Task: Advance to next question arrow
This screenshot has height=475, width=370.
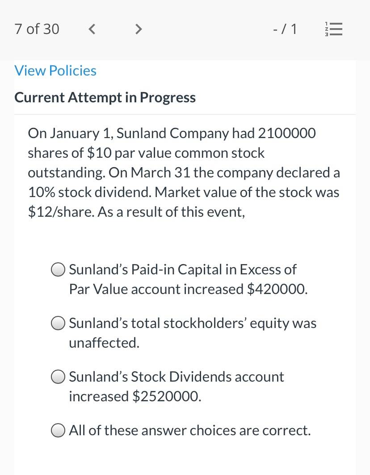Action: click(x=138, y=29)
